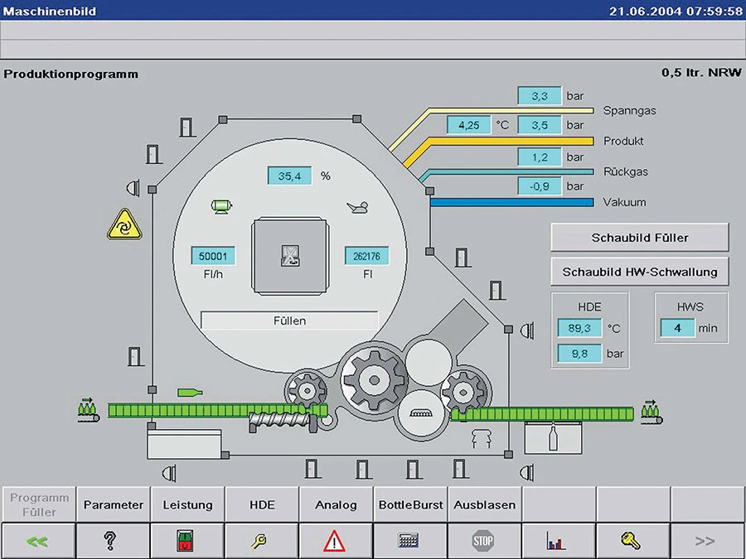Select the Ausblasen tab
This screenshot has width=746, height=559.
[x=484, y=504]
